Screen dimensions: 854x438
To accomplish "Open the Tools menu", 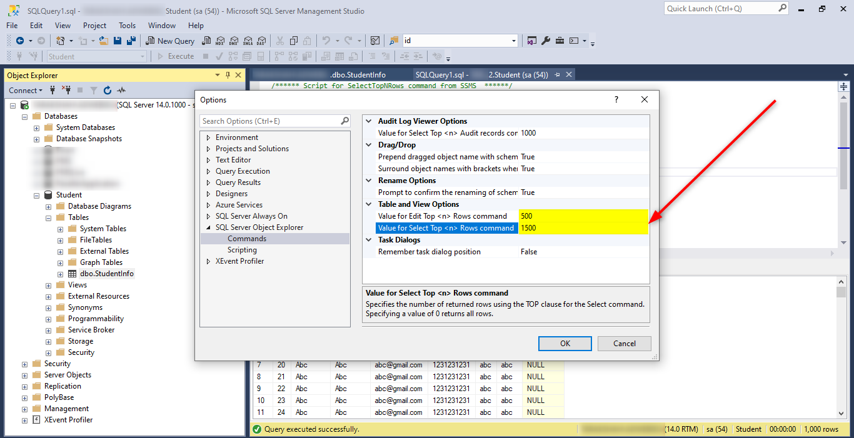I will pyautogui.click(x=127, y=26).
